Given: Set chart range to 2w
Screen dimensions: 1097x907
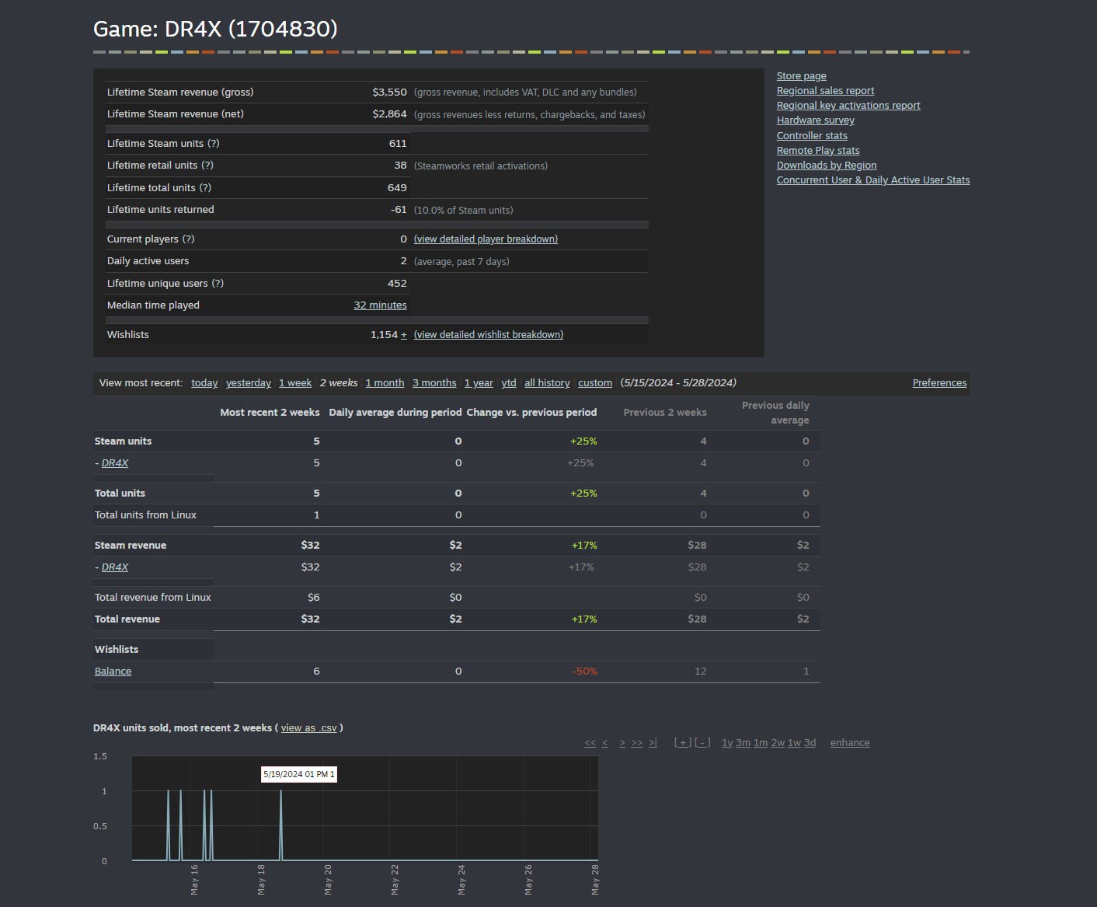Looking at the screenshot, I should tap(778, 742).
